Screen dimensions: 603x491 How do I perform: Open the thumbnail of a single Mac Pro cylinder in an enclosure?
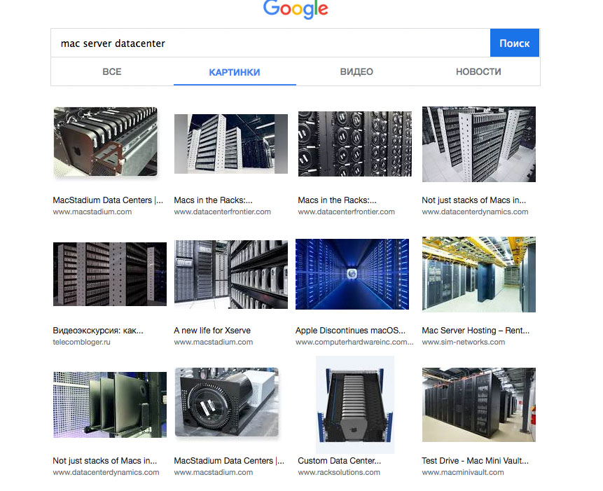226,402
